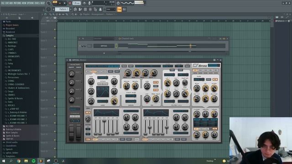This screenshot has width=292, height=164.
Task: Open the TOOLS menu
Action: pyautogui.click(x=37, y=3)
